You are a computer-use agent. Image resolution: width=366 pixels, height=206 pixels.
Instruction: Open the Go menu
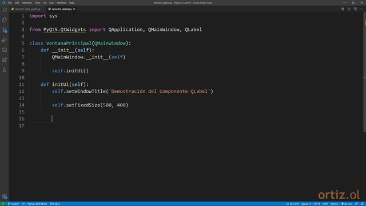45,3
